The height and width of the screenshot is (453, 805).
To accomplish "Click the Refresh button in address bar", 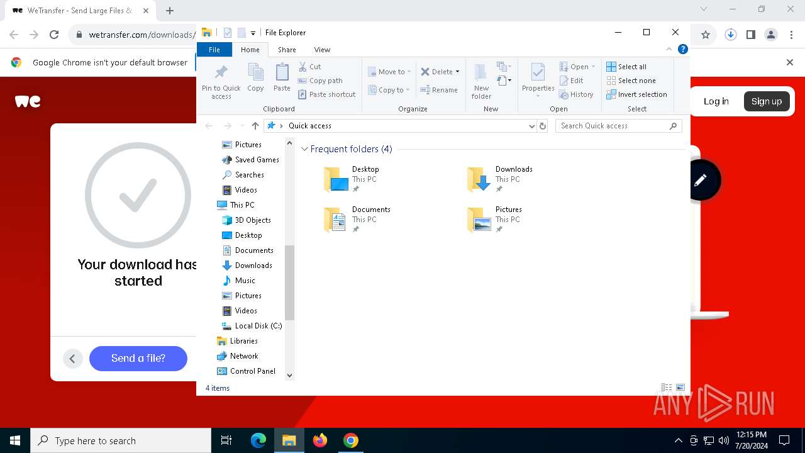I will [543, 126].
